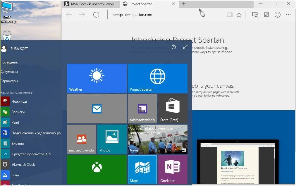Go forward in browser history
Screen dimensions: 296x186
(82, 15)
